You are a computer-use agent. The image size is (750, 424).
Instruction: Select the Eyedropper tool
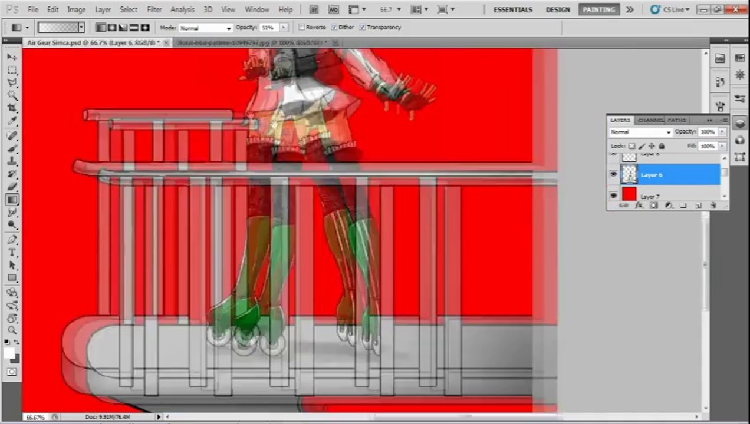tap(12, 121)
